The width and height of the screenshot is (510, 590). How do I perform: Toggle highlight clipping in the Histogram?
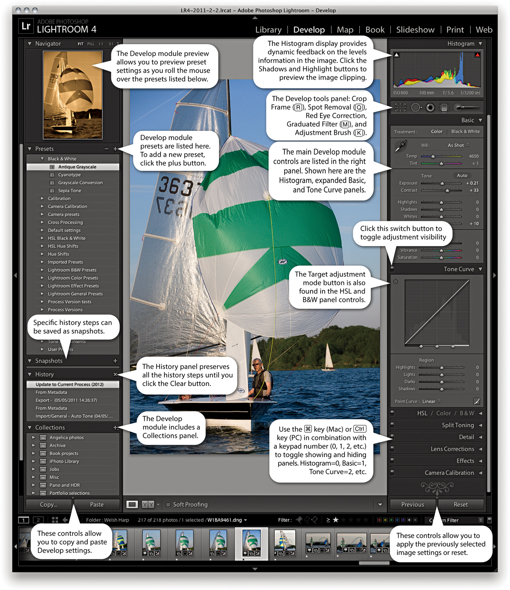point(477,55)
